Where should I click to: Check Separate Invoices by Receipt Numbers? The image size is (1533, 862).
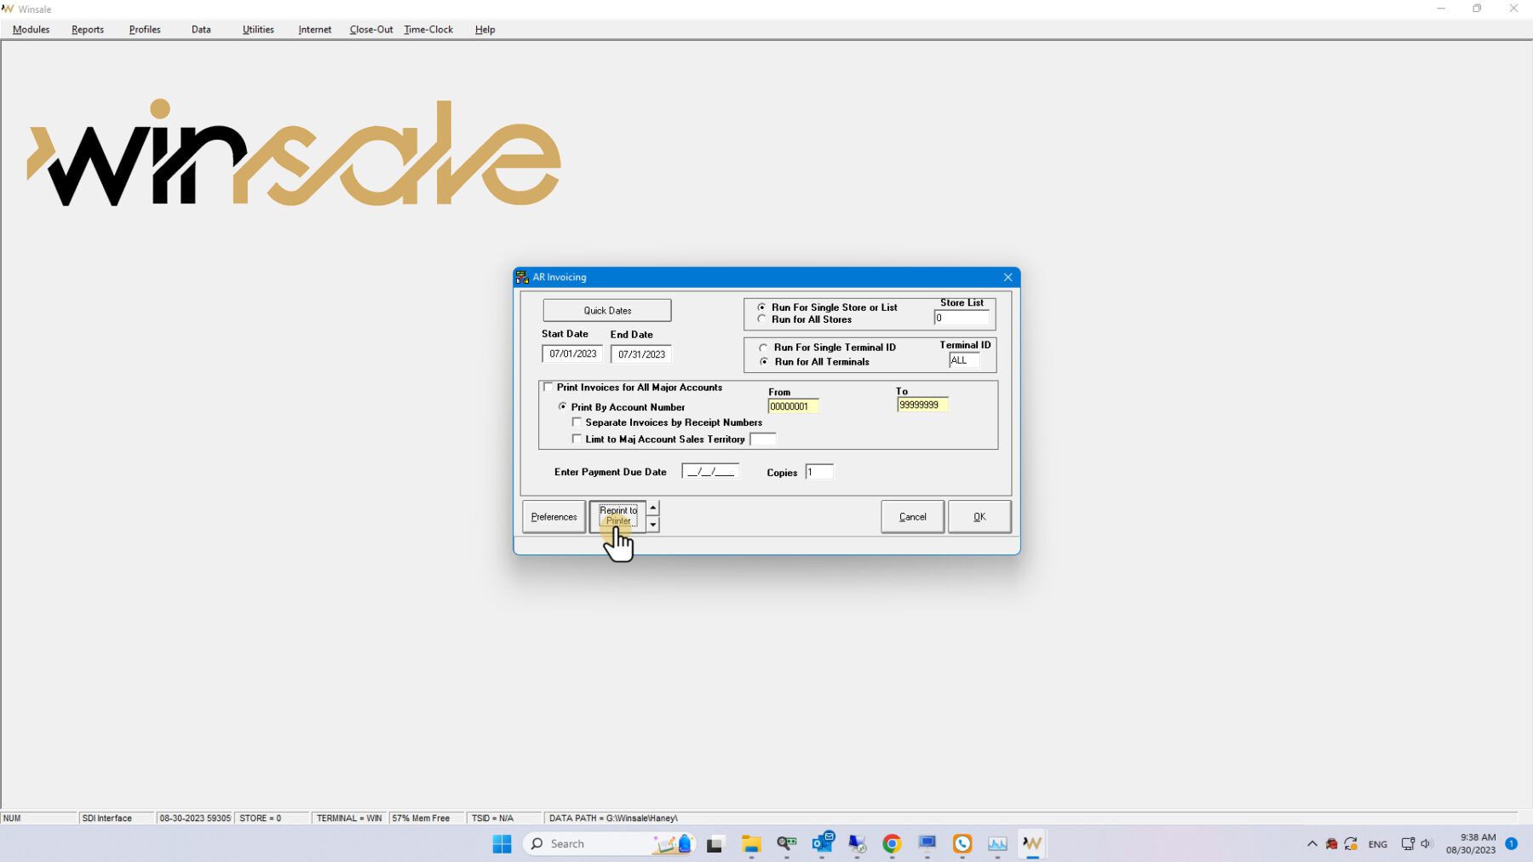[577, 422]
